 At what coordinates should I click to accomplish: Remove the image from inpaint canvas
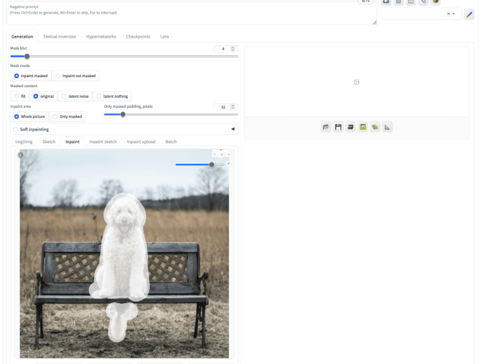click(x=228, y=154)
